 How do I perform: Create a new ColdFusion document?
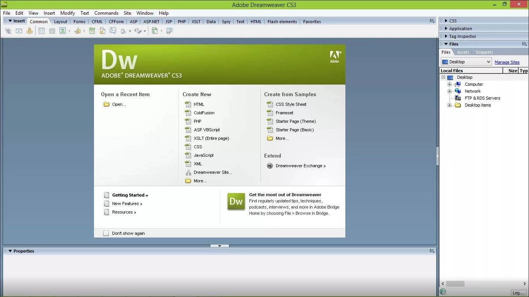point(204,113)
